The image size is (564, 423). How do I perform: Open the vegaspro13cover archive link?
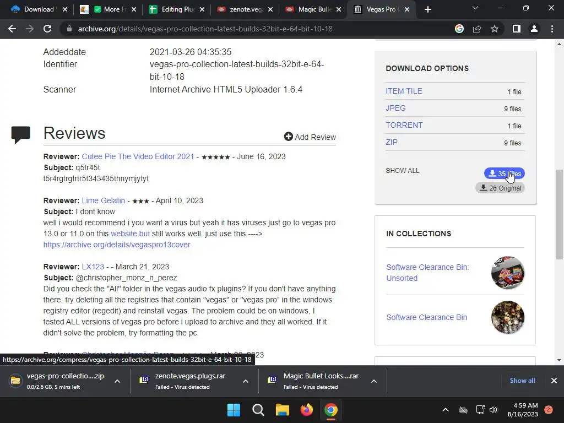point(117,245)
